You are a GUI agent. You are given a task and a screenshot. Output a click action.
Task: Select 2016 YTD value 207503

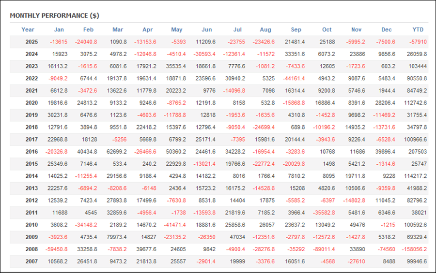point(417,151)
